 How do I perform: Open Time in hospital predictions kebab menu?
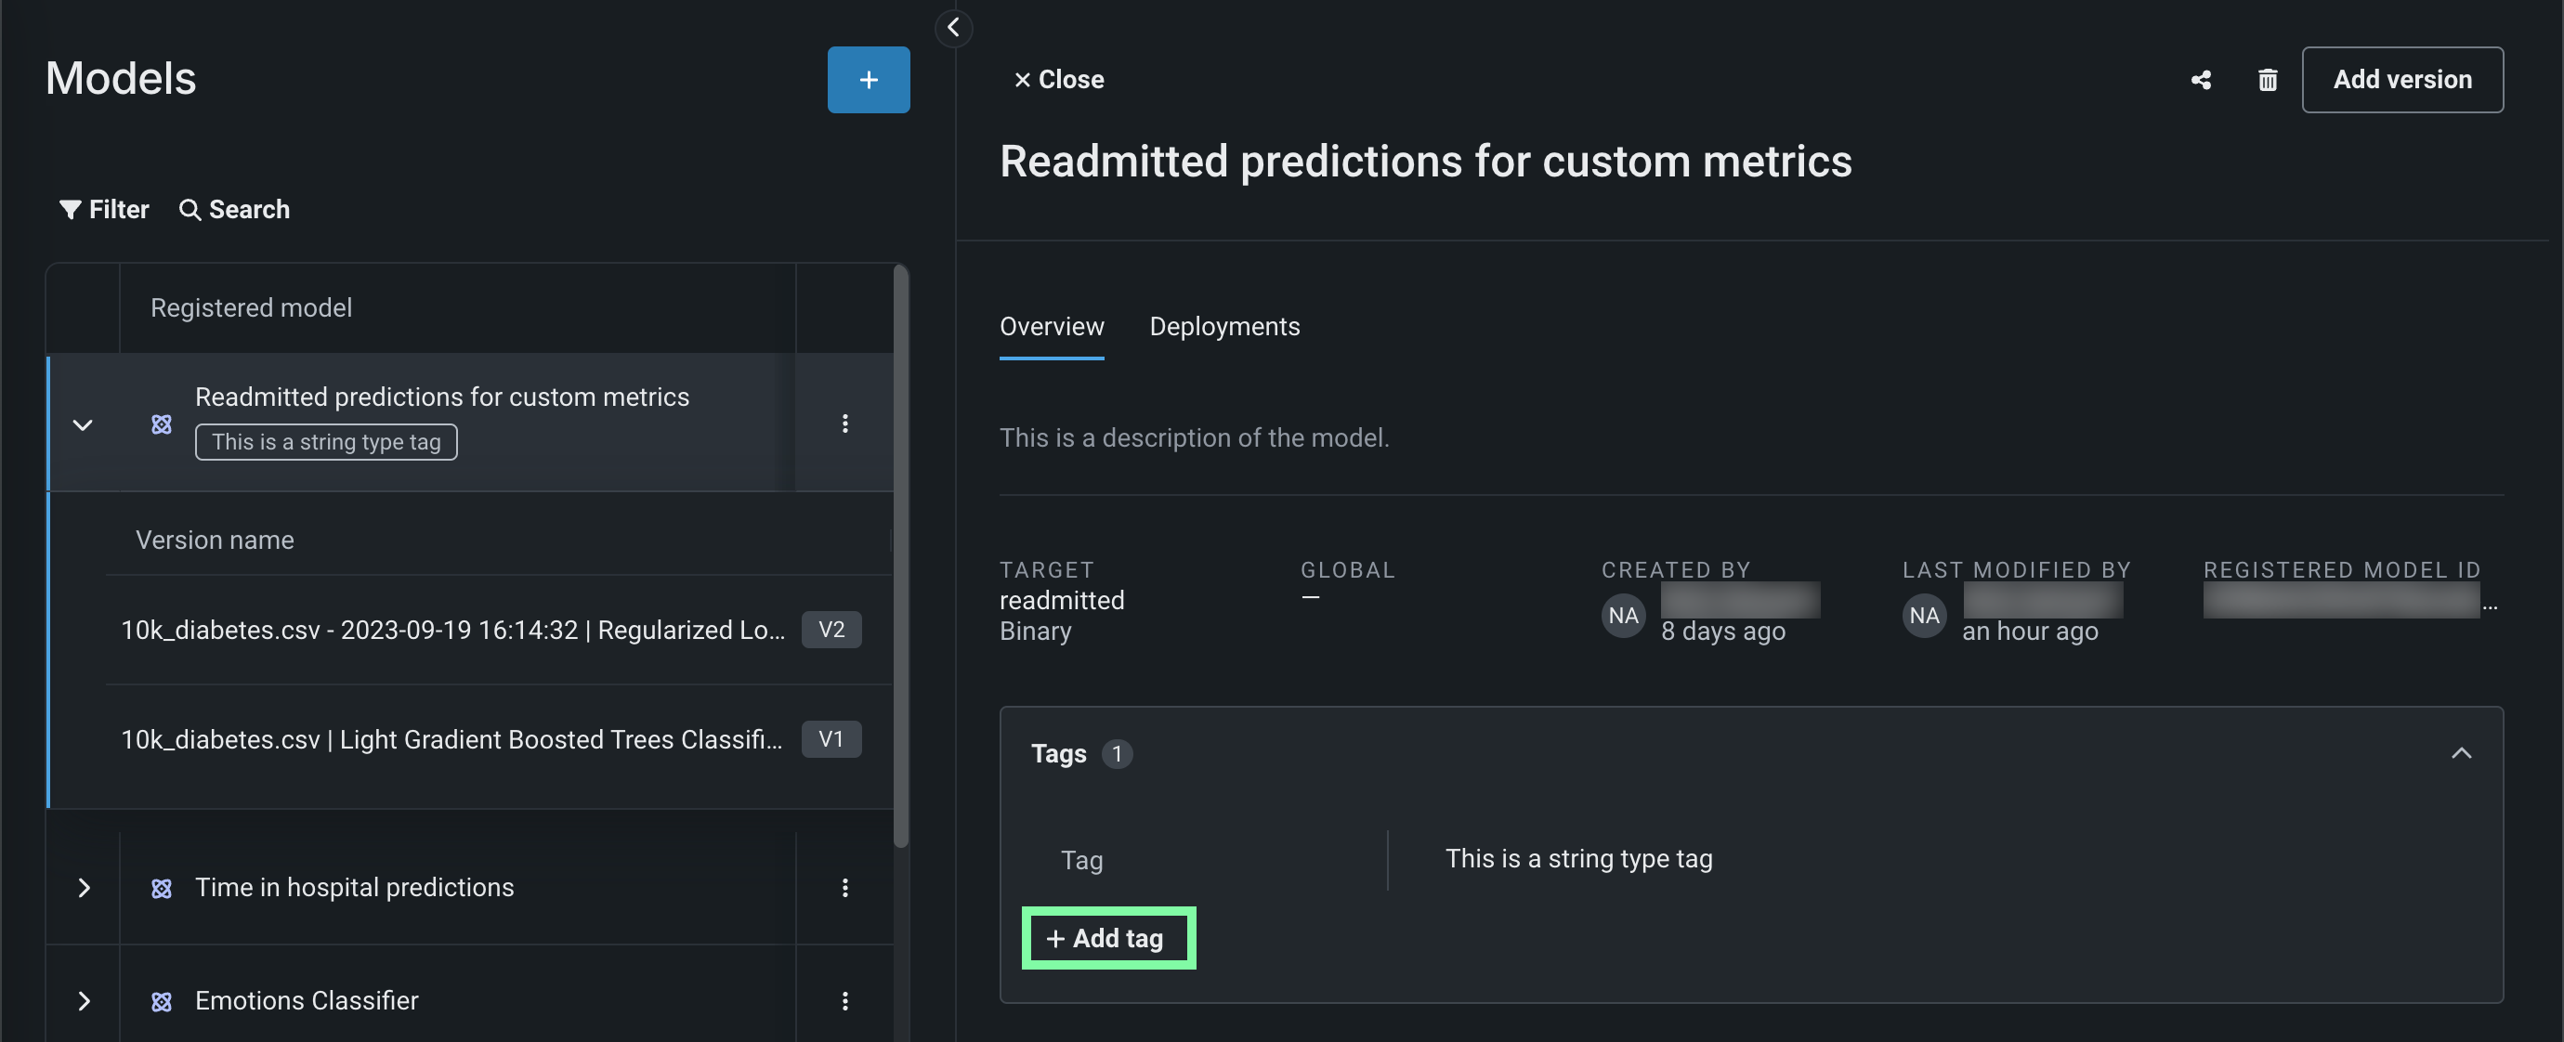[844, 887]
